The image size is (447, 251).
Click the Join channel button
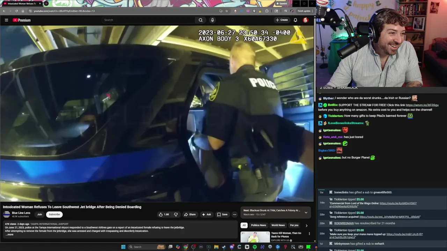pos(39,214)
